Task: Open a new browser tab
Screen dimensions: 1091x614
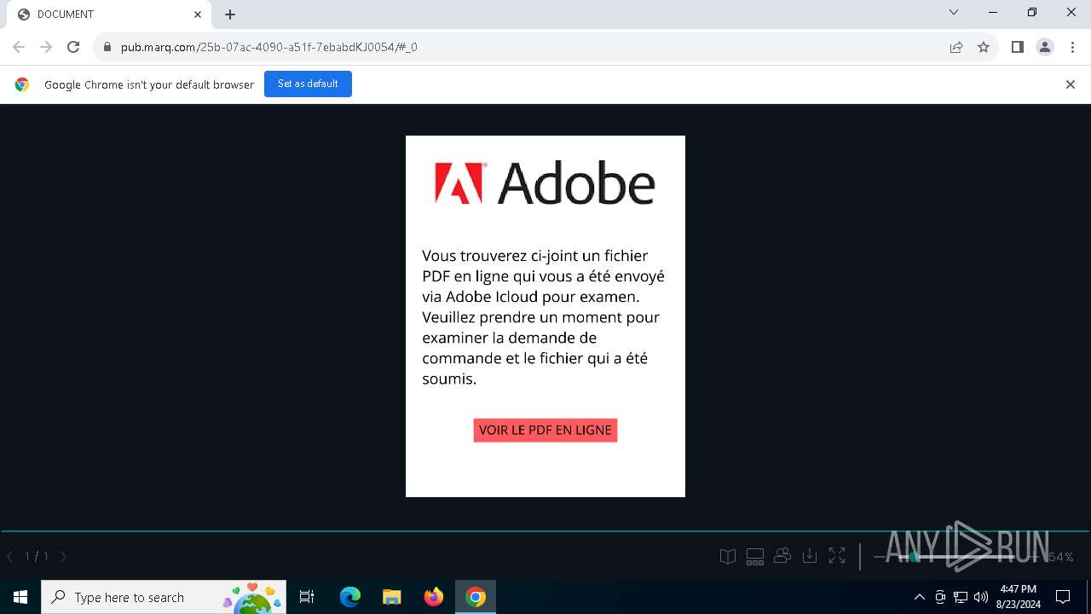Action: coord(230,14)
